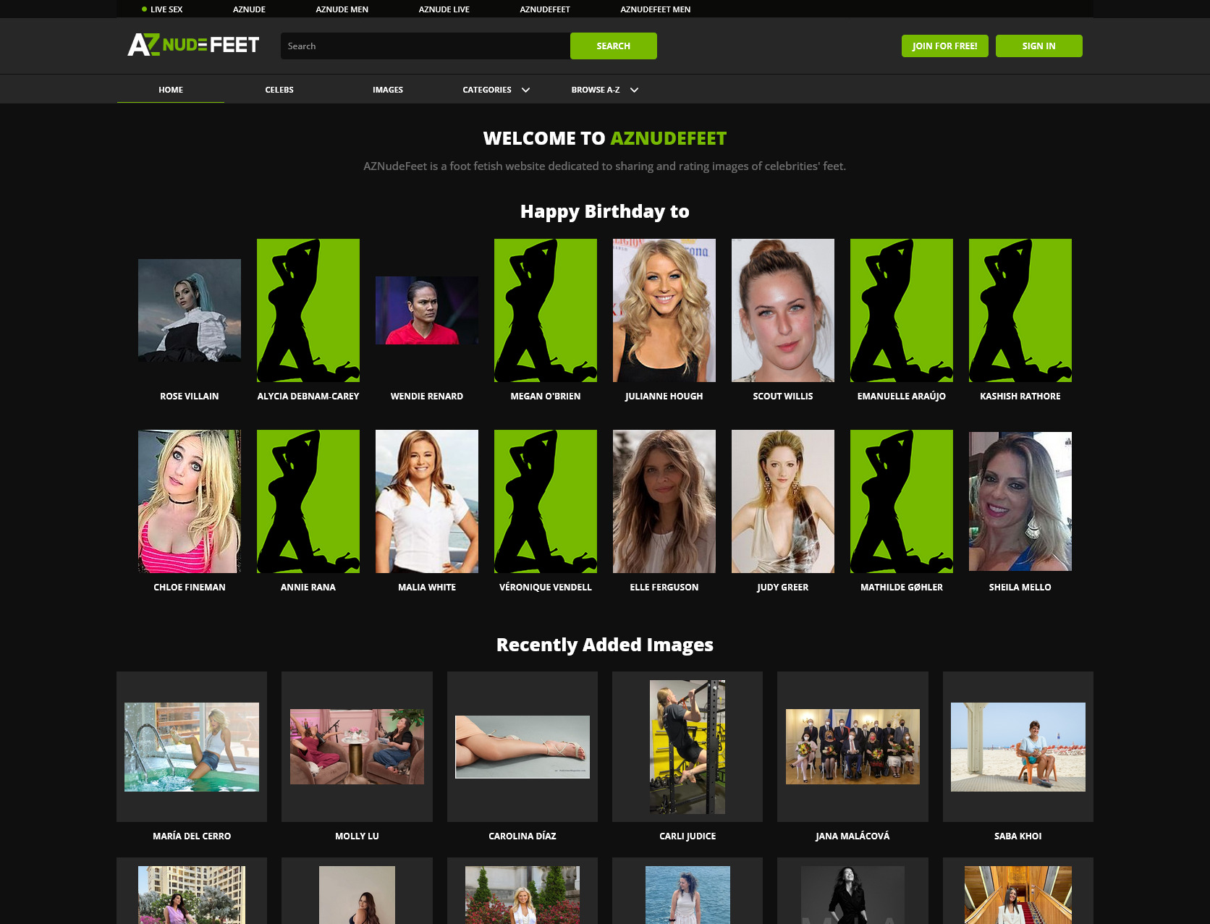Open Jana Malácová recent image
This screenshot has height=924, width=1210.
pos(852,747)
